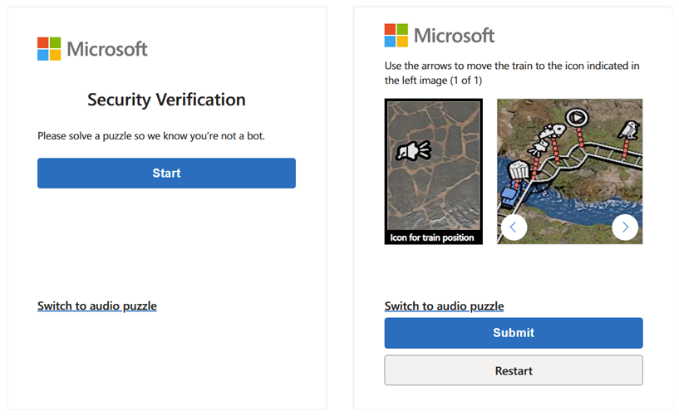Click the "Please solve a puzzle" message
This screenshot has height=416, width=679.
coord(150,135)
